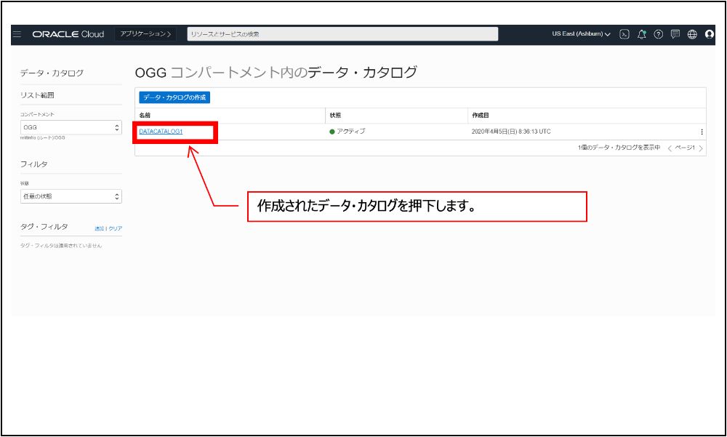This screenshot has width=727, height=437.
Task: Click the Oracle Cloud logo
Action: [68, 34]
